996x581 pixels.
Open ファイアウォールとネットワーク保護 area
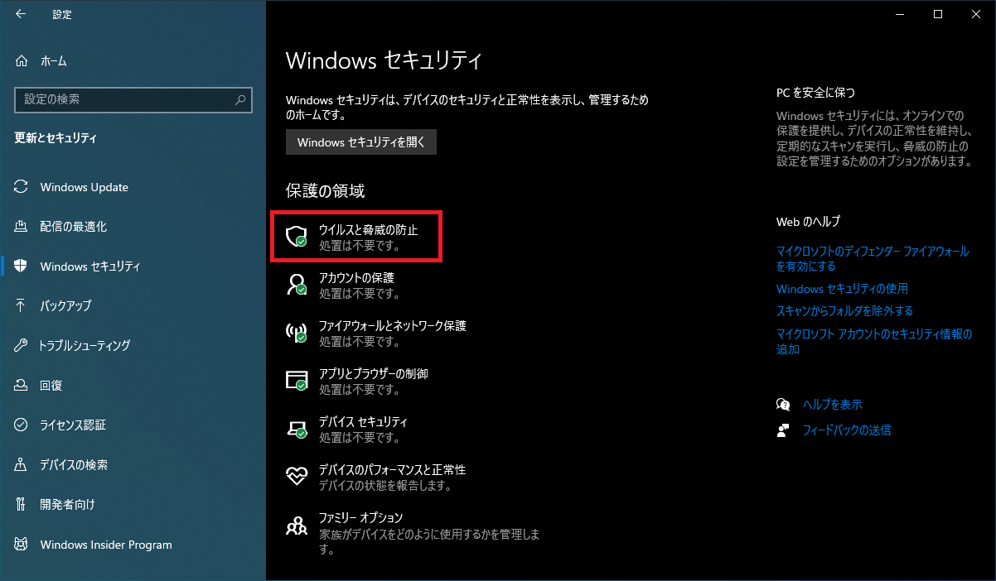pyautogui.click(x=376, y=333)
